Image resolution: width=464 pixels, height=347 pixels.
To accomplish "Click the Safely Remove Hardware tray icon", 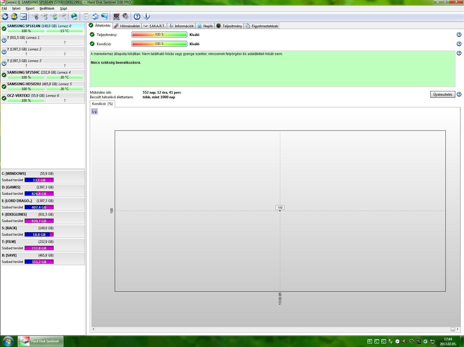I will [x=390, y=341].
